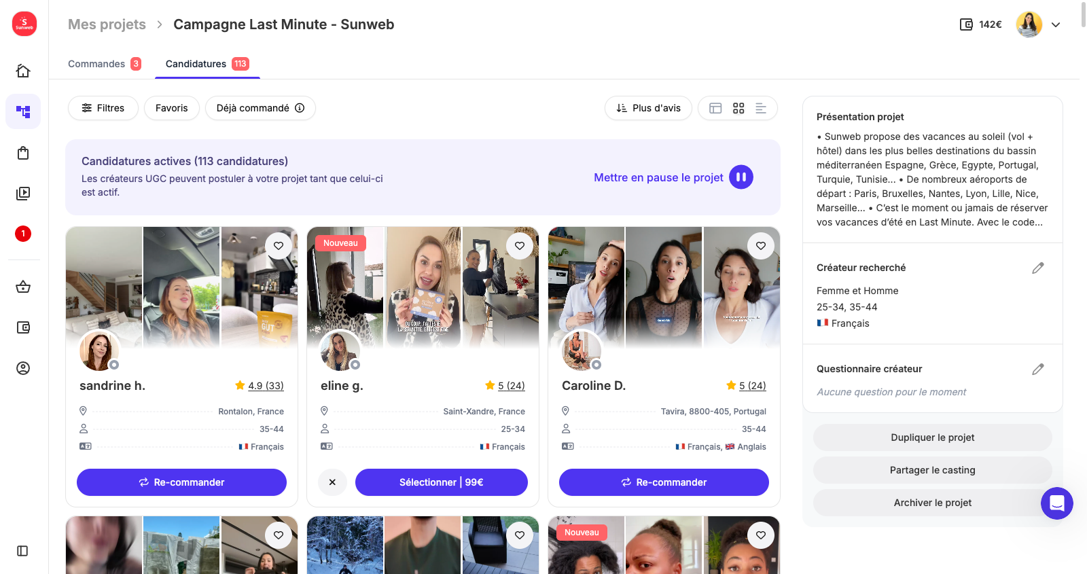Collapse the sidebar panel icon

[22, 551]
